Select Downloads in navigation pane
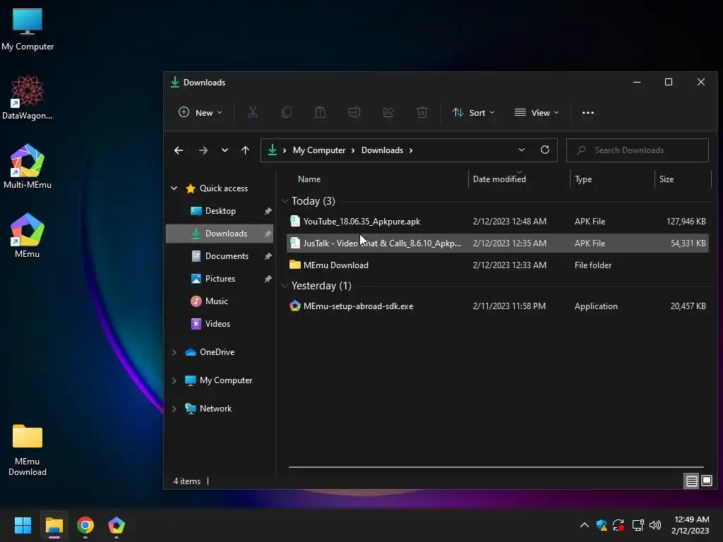The image size is (723, 542). pos(220,233)
